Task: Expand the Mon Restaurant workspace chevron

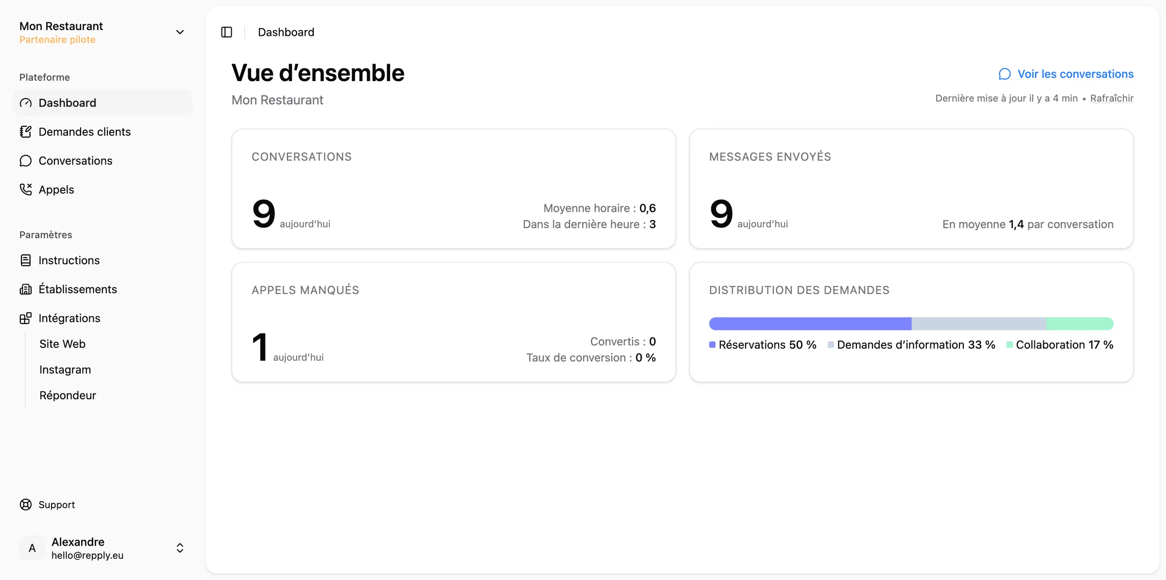Action: point(180,32)
